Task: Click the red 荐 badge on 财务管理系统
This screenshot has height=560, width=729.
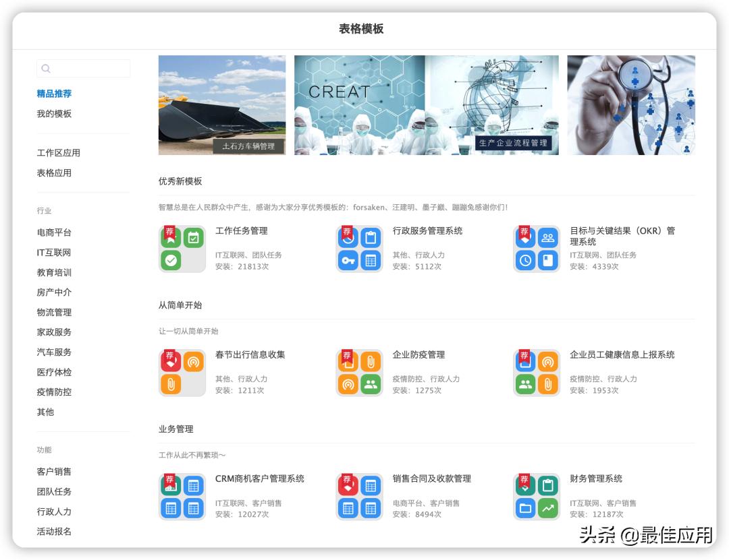Action: tap(524, 480)
